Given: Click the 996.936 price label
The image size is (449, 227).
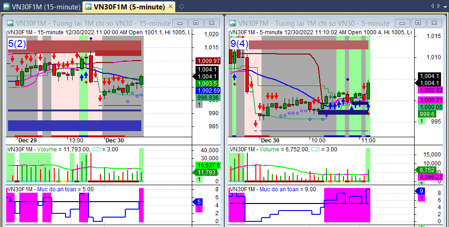Looking at the screenshot, I should [x=208, y=98].
